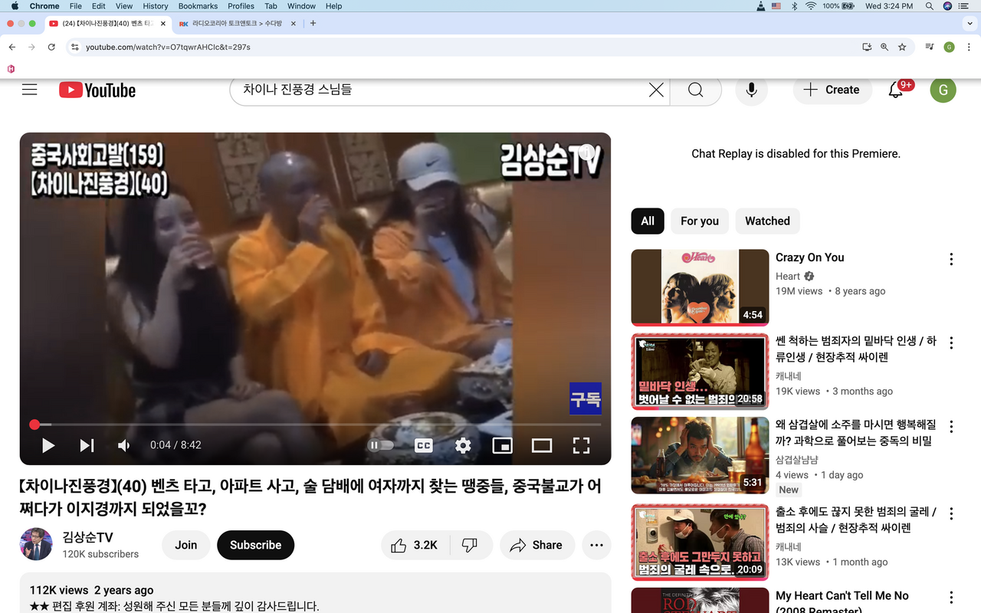Click the Heart channel name

788,277
